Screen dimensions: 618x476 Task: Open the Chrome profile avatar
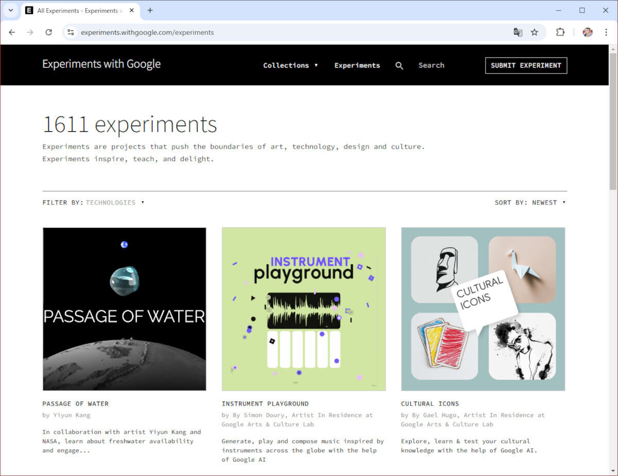[588, 32]
